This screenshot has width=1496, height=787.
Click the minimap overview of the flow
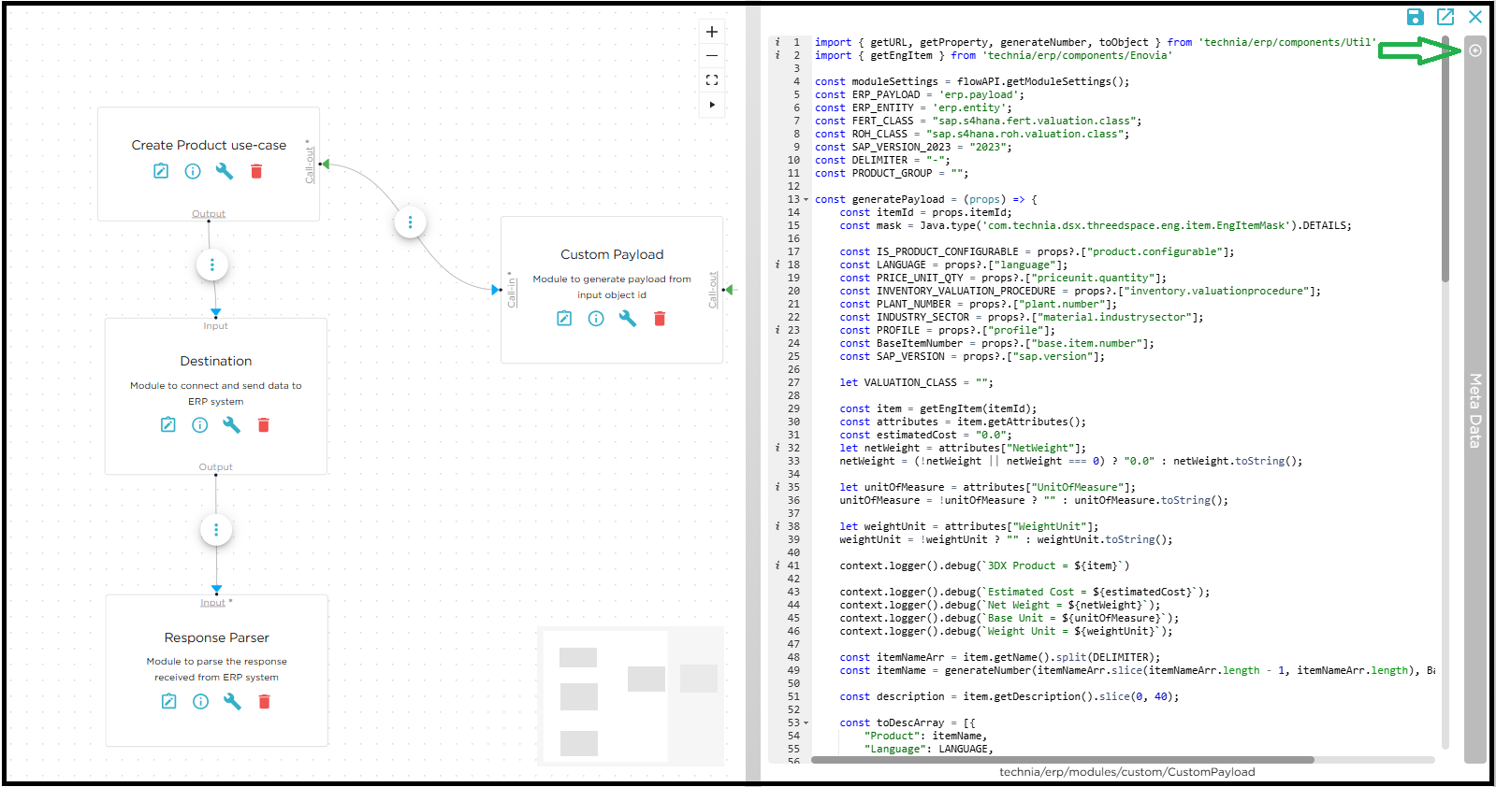[x=632, y=696]
